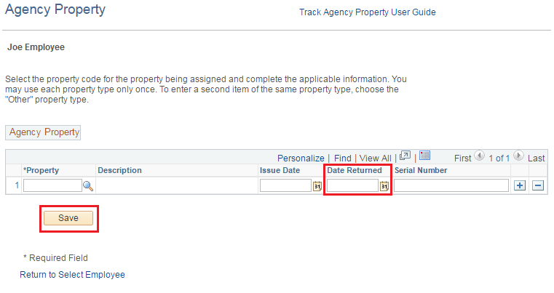Click the Serial Number input field
The height and width of the screenshot is (293, 554).
click(x=451, y=186)
